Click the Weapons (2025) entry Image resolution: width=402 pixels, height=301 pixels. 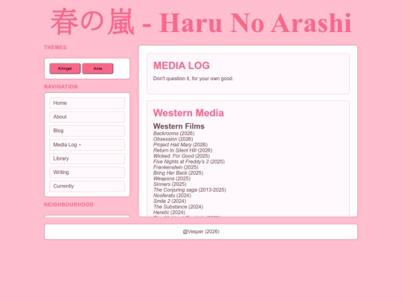click(x=171, y=178)
